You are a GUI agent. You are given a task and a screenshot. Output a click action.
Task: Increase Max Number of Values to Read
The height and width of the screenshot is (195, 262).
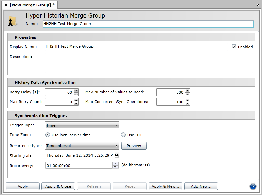[187, 90]
